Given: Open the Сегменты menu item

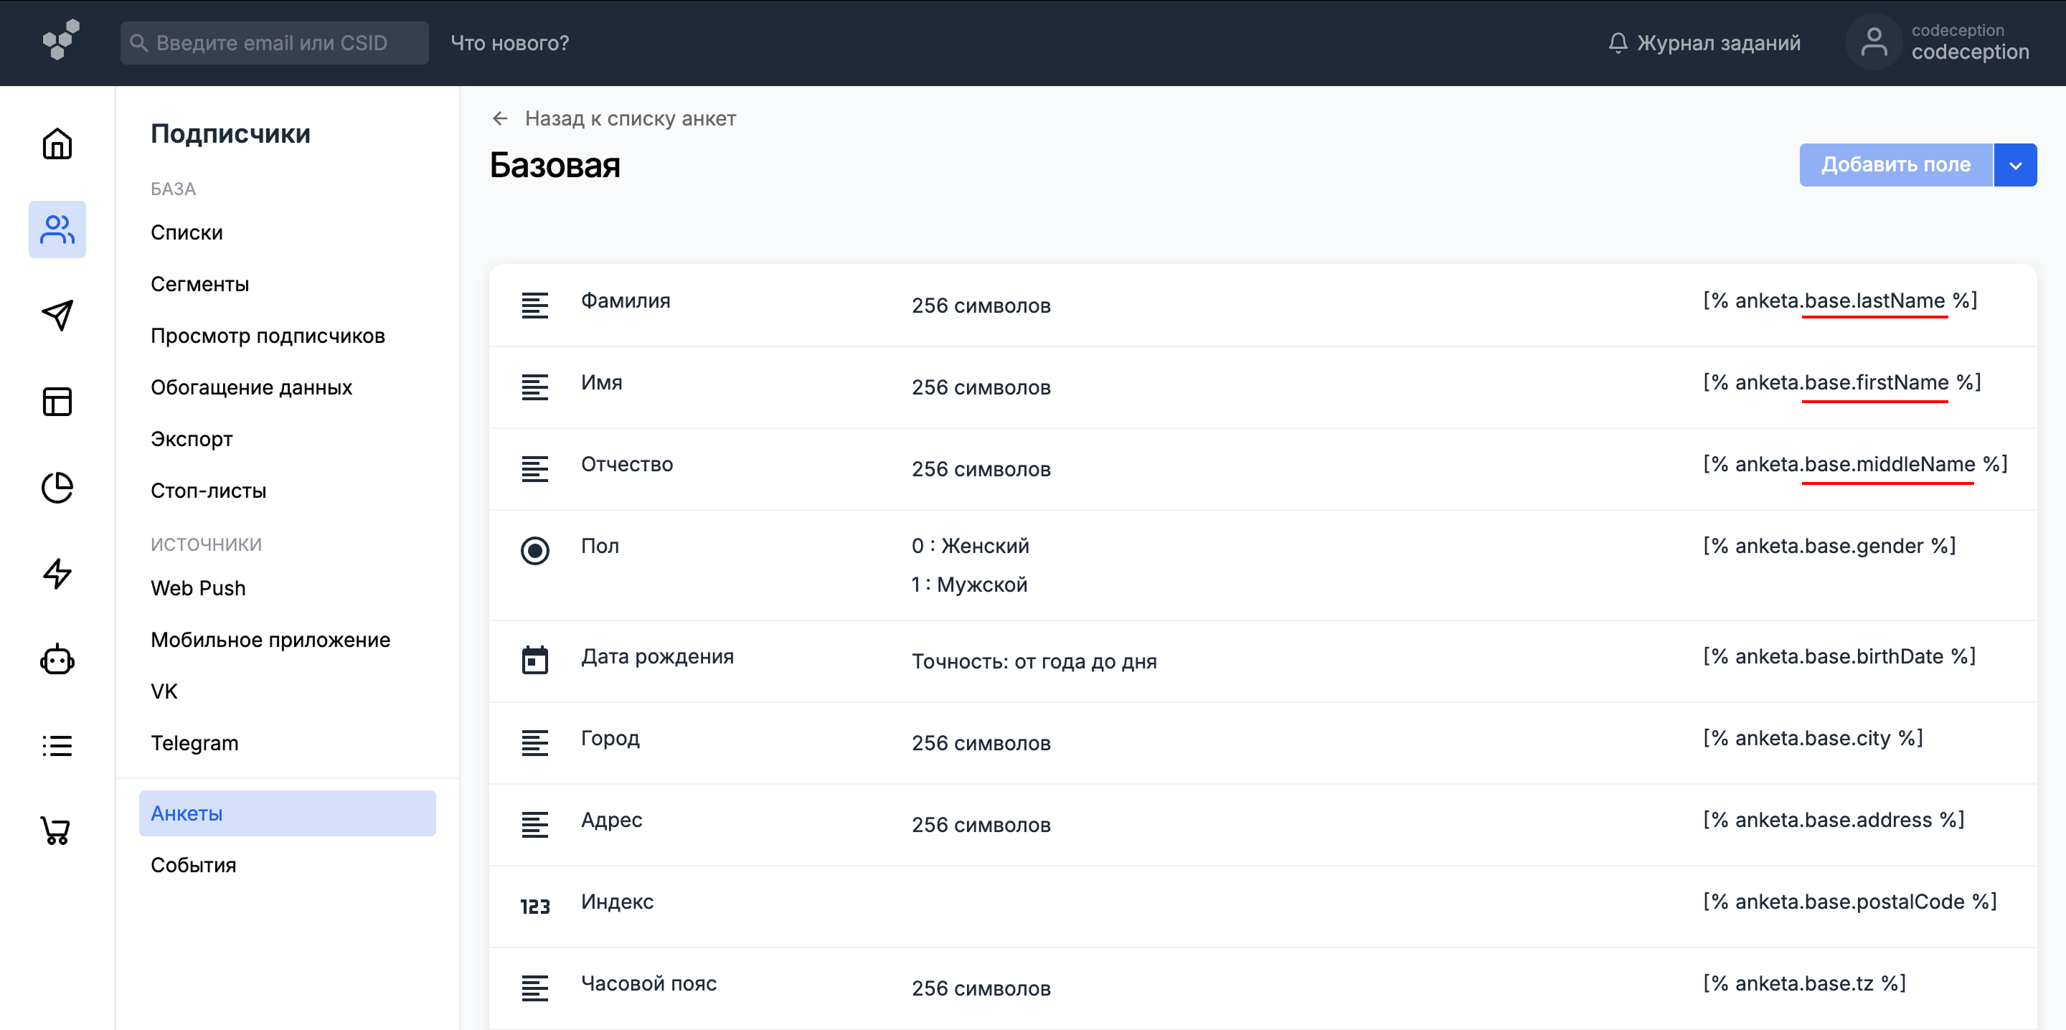Looking at the screenshot, I should (199, 284).
